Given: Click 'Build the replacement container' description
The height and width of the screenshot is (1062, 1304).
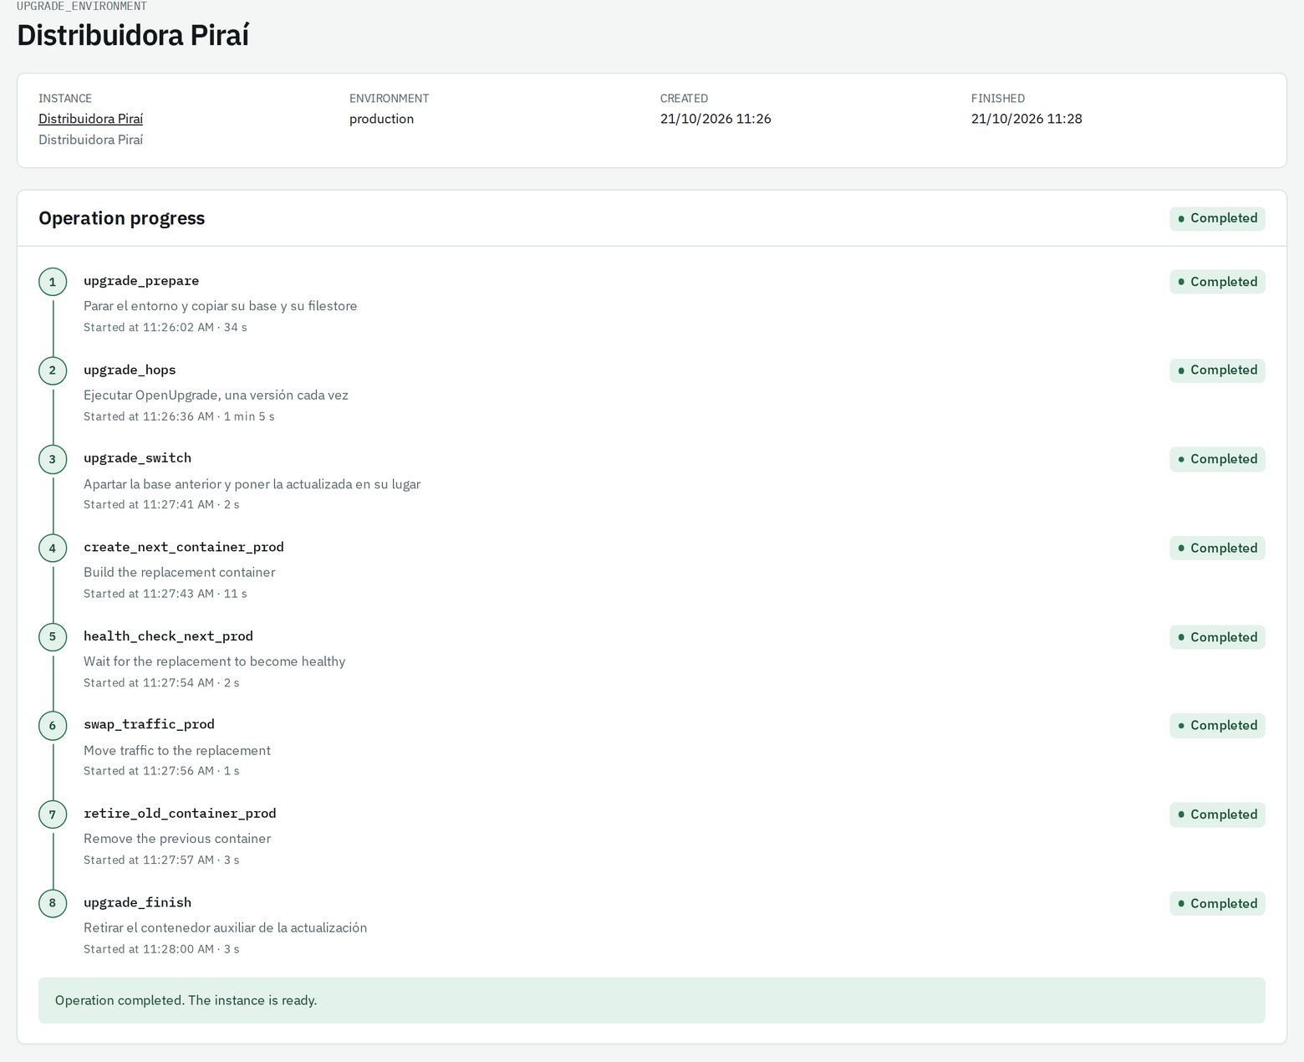Looking at the screenshot, I should pyautogui.click(x=179, y=572).
